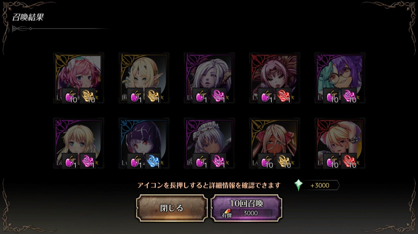Click the gold crystal icon showing 10 under the pink-haired character

88,96
